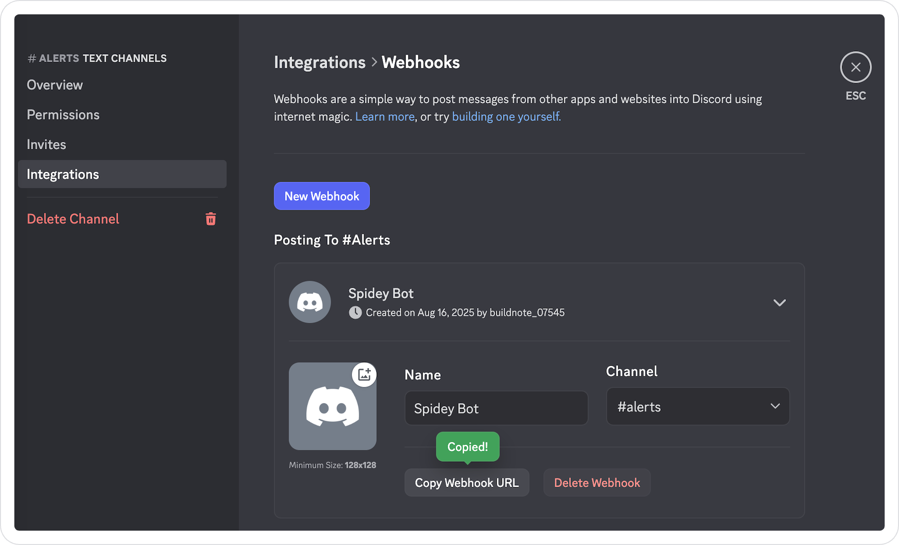Select Integrations in the sidebar

tap(122, 174)
